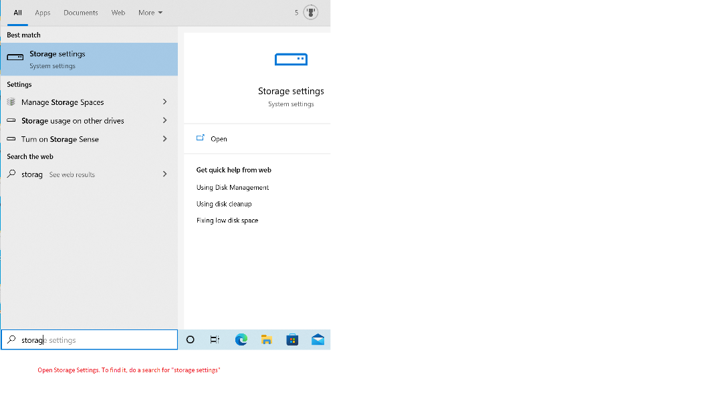Click the Storage settings drive icon in preview

coord(291,59)
